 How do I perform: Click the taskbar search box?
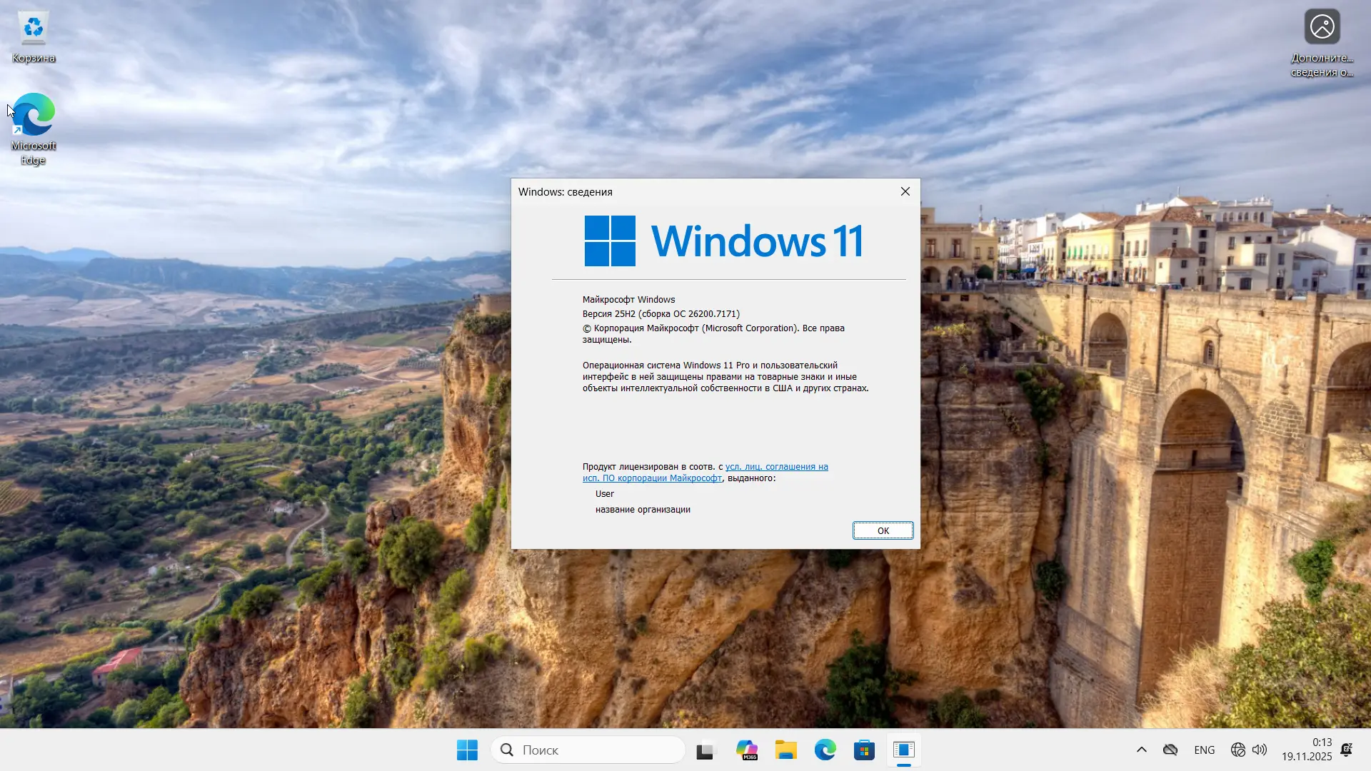point(588,750)
